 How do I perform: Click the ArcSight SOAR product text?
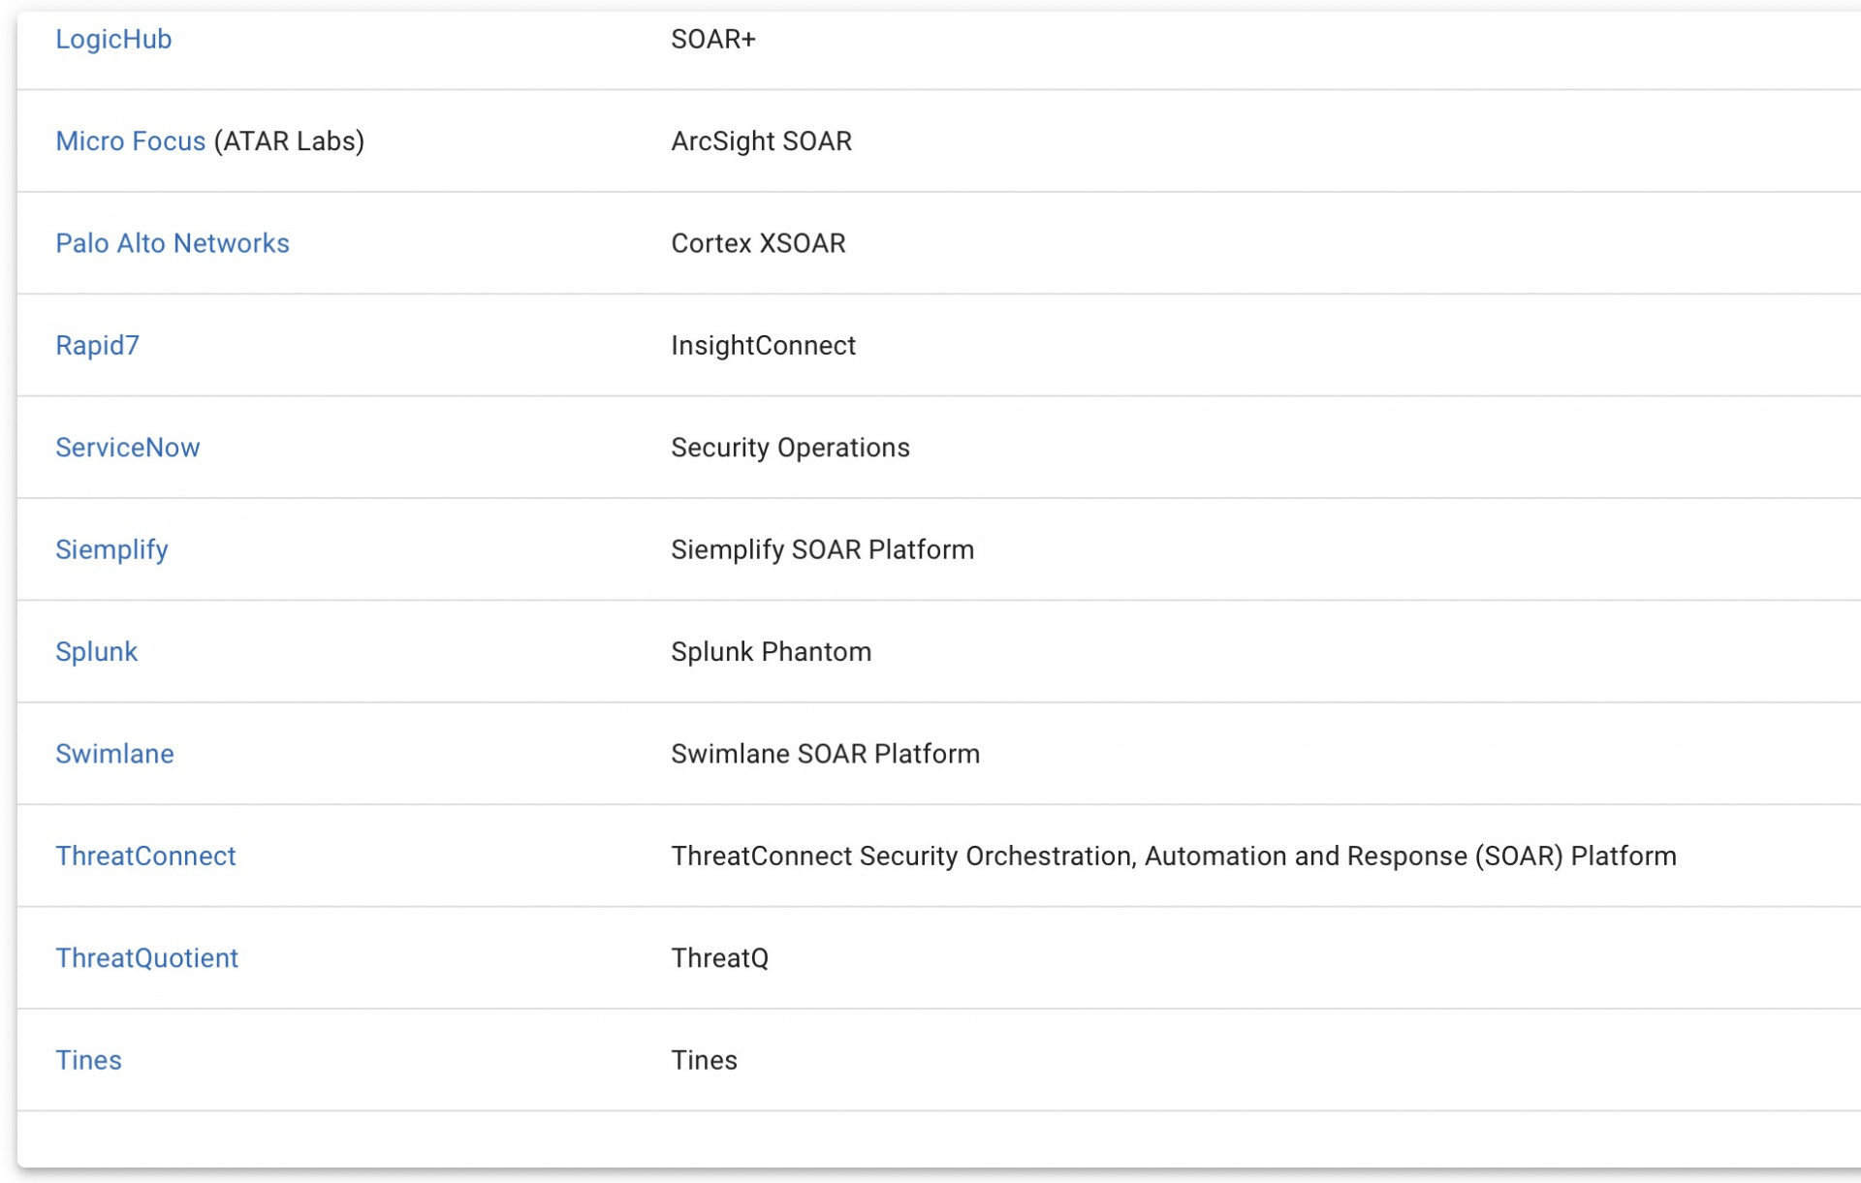[x=761, y=141]
